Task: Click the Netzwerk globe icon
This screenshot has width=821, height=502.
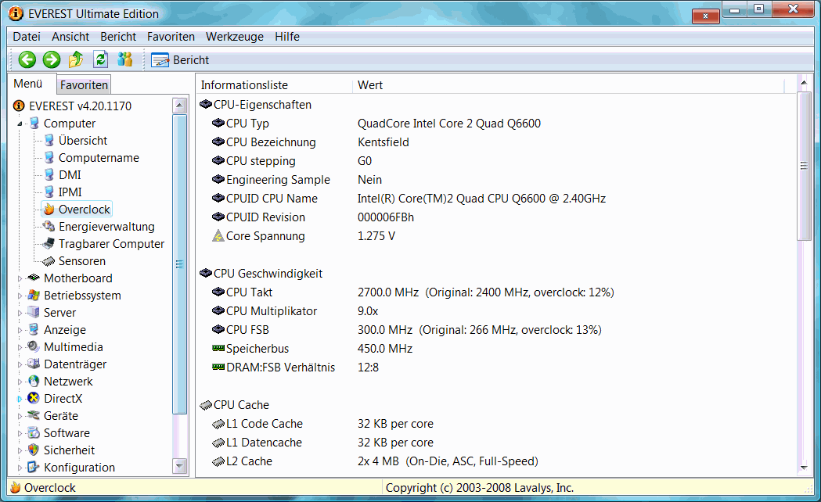Action: click(x=34, y=382)
